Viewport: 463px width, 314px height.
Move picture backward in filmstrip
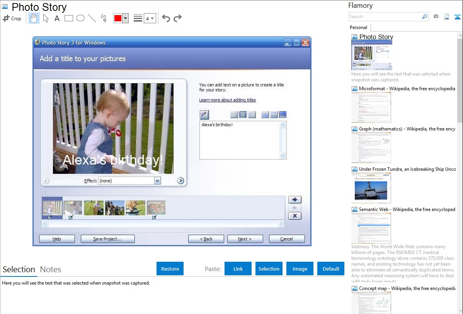[295, 208]
